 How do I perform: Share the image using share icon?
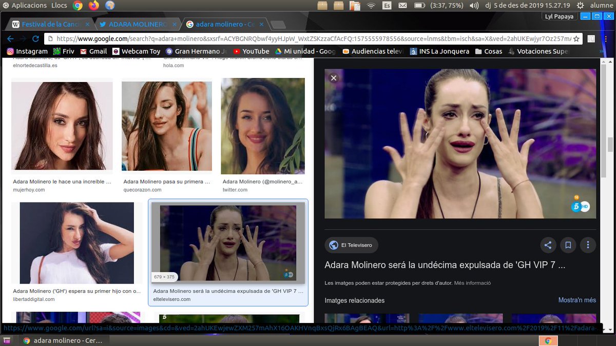[548, 245]
